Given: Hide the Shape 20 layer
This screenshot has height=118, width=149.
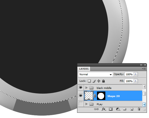Looking at the screenshot, I should 81,95.
